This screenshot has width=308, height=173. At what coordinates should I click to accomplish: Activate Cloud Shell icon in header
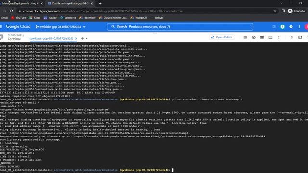(x=274, y=27)
